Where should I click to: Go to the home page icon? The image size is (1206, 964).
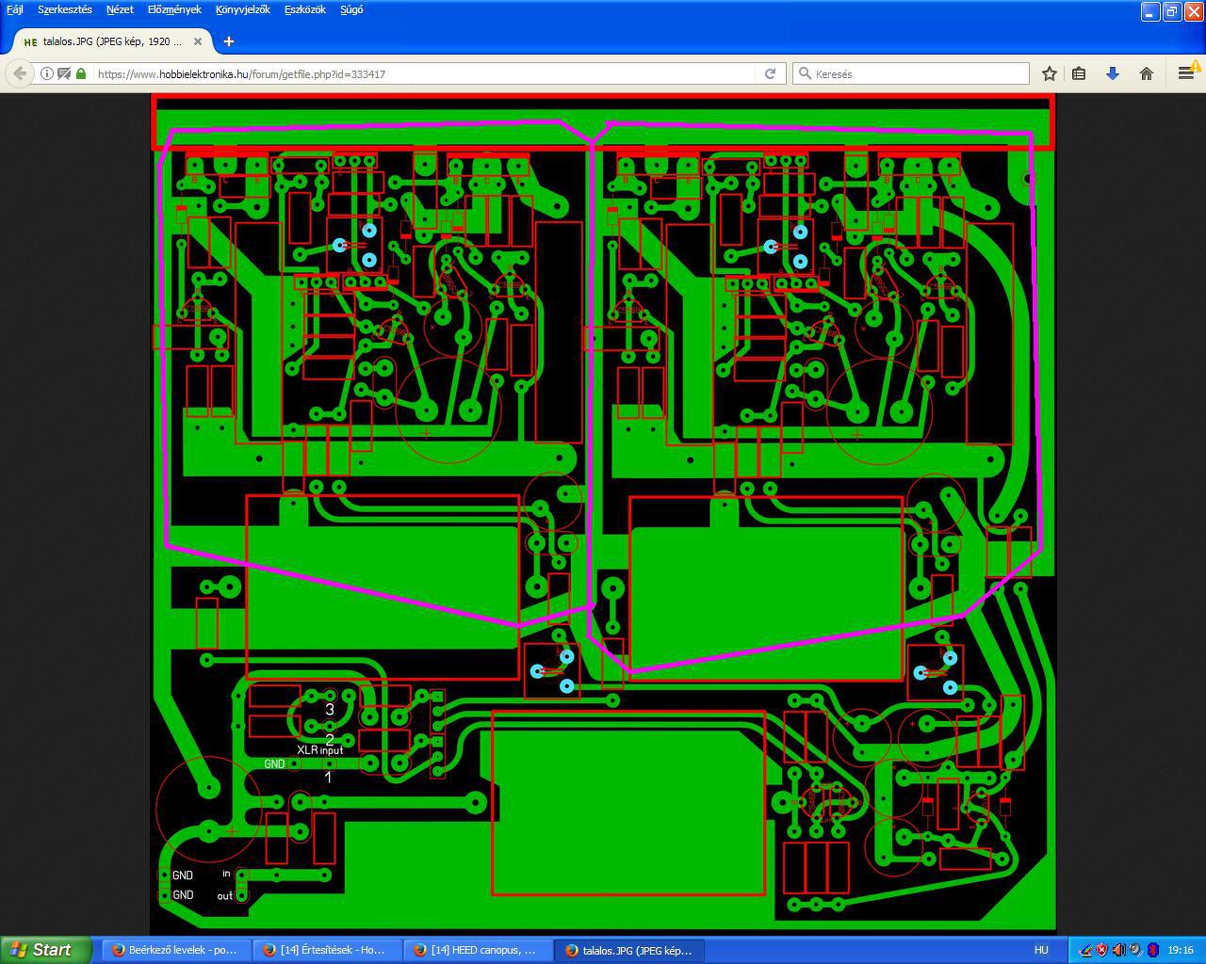[1147, 73]
